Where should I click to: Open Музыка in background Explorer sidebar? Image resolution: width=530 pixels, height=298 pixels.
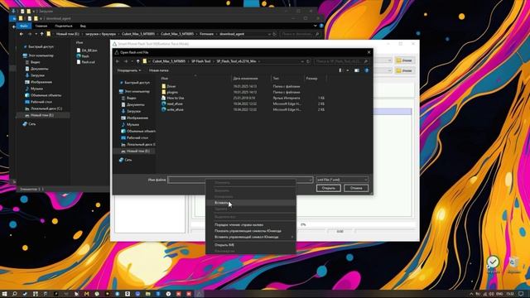[x=34, y=89]
